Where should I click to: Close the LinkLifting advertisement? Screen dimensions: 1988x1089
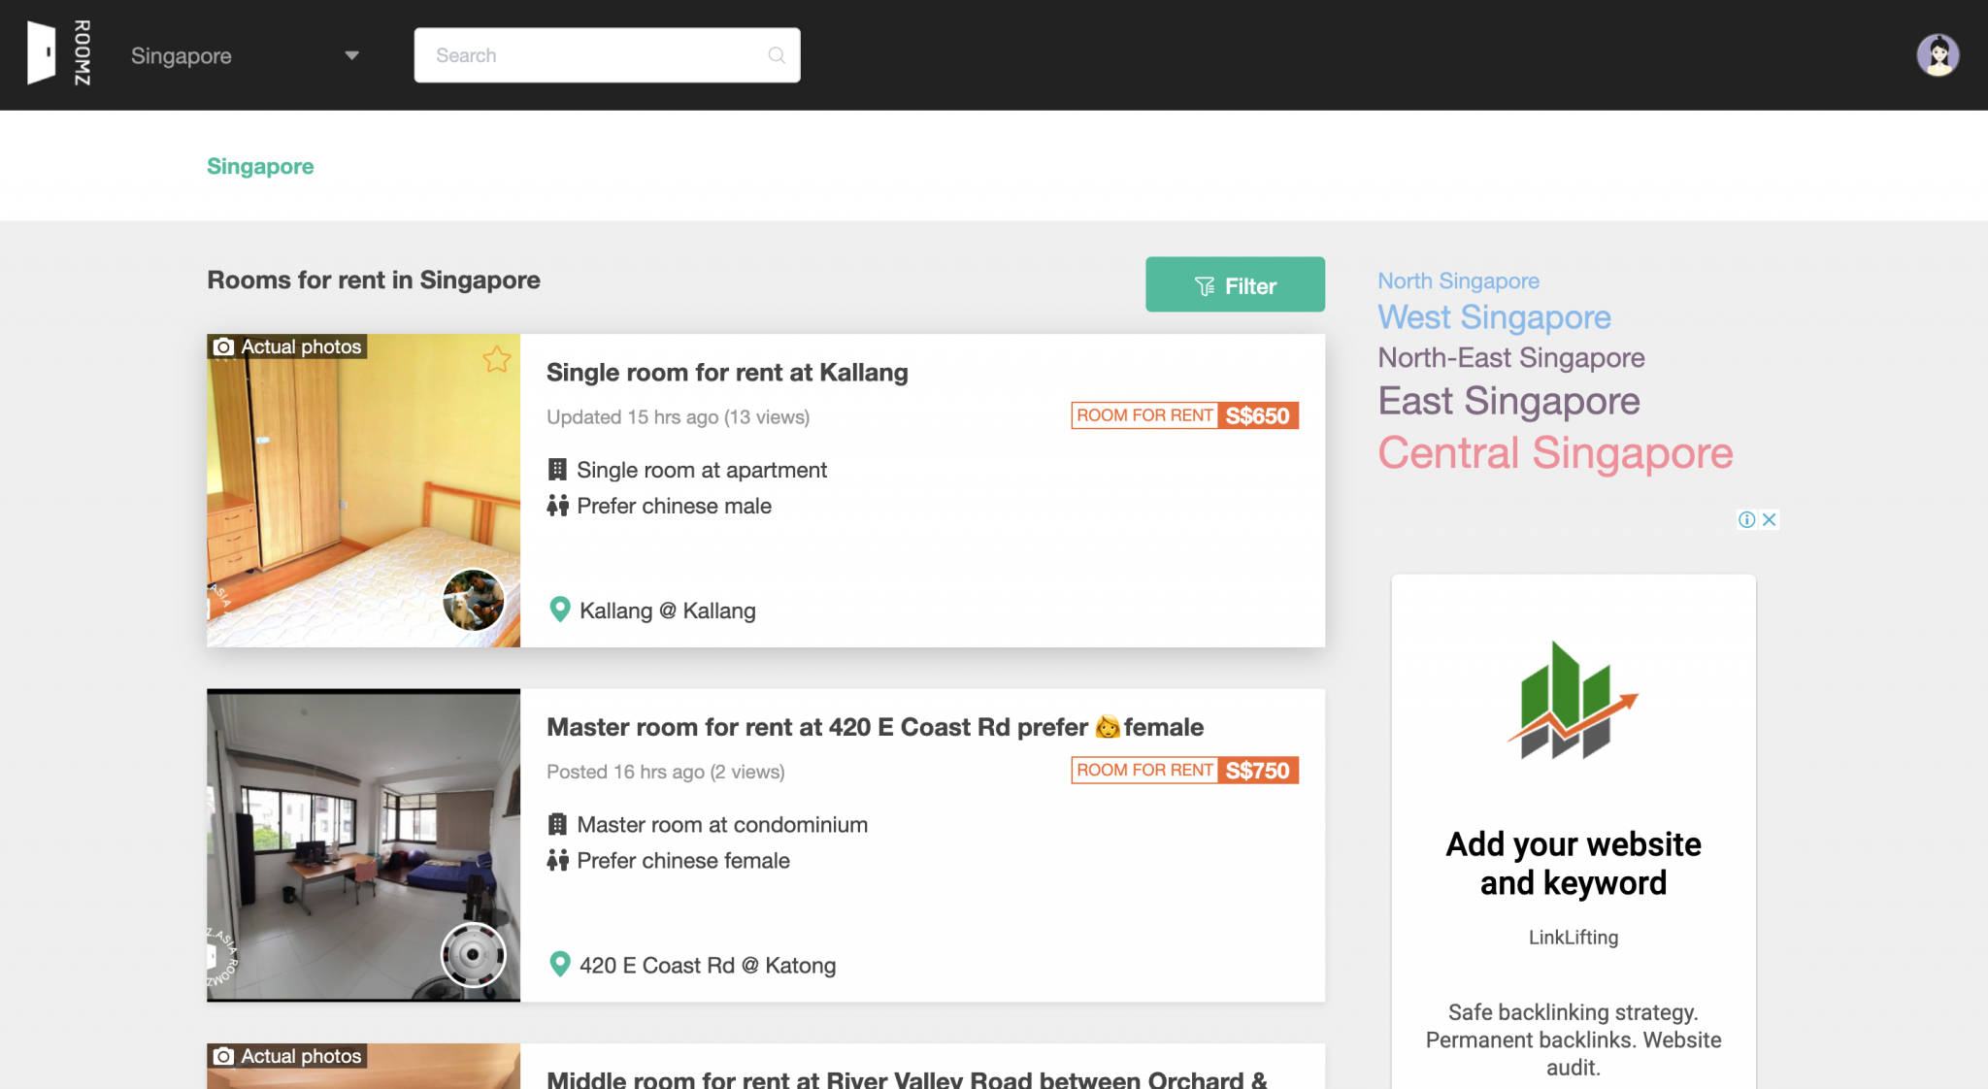[1770, 519]
